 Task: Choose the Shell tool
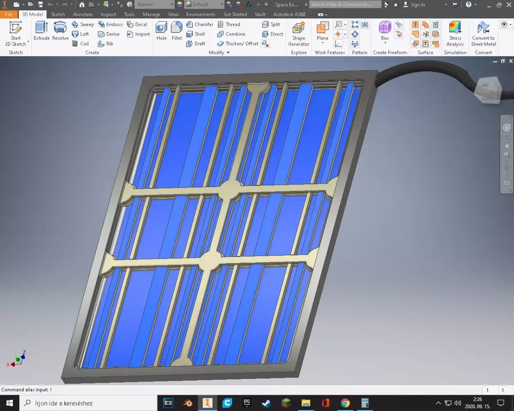[x=195, y=34]
